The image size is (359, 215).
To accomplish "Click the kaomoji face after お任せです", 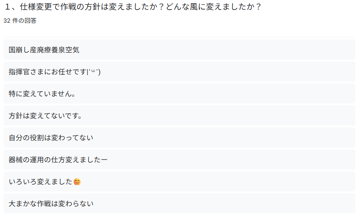I will click(94, 72).
